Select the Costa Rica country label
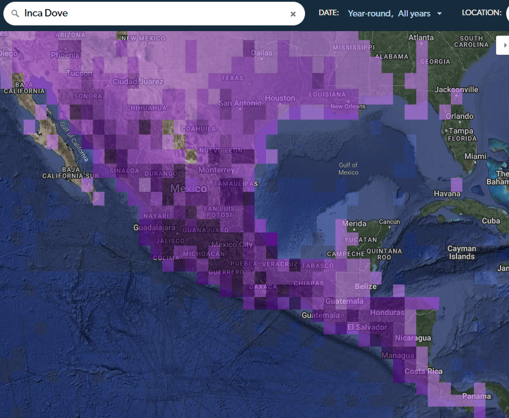The image size is (509, 418). tap(423, 372)
